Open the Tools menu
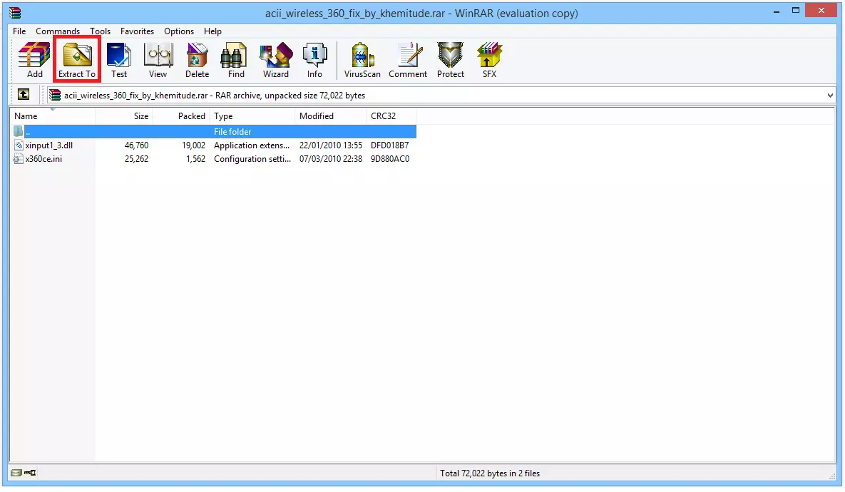Viewport: 845px width, 492px height. [x=101, y=31]
